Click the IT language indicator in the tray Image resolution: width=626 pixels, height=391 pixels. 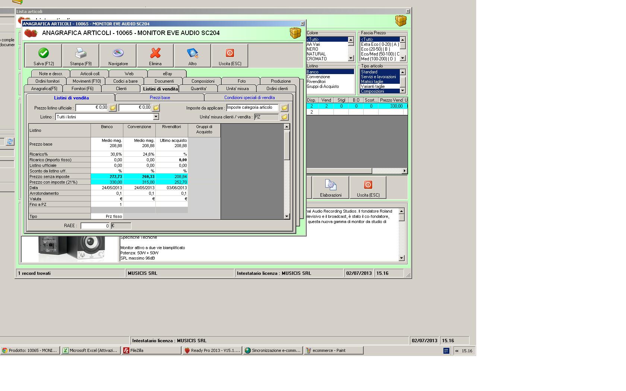[x=446, y=351]
